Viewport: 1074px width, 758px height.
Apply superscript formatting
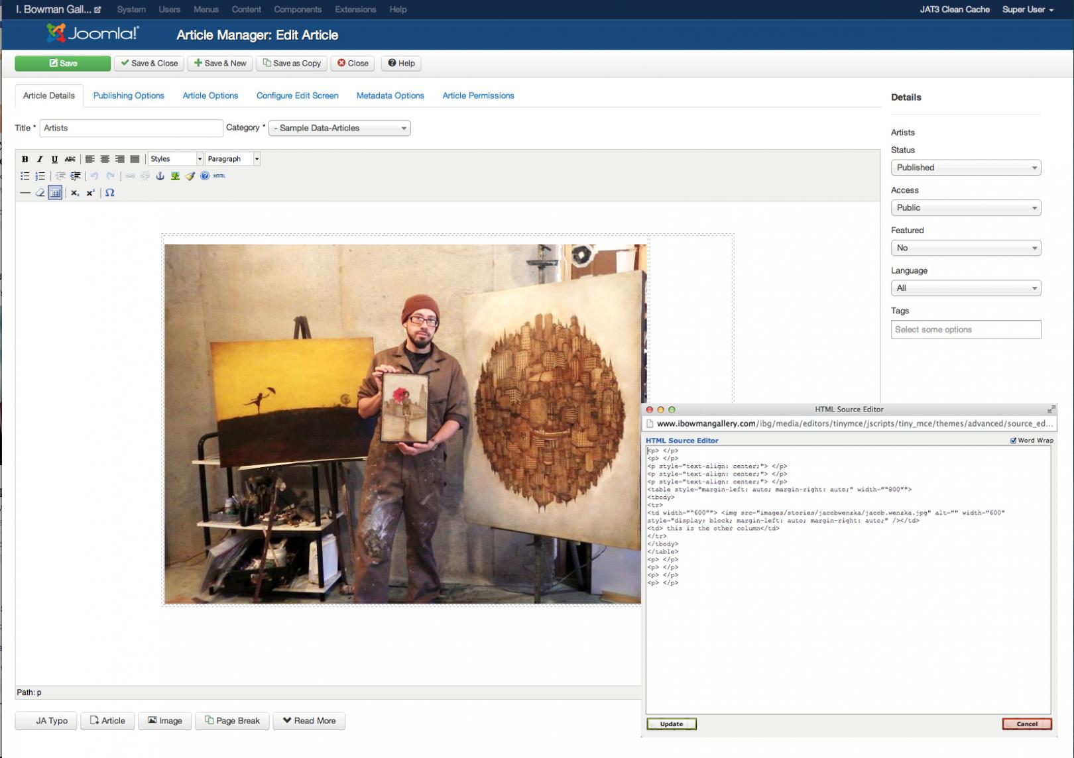(x=91, y=193)
